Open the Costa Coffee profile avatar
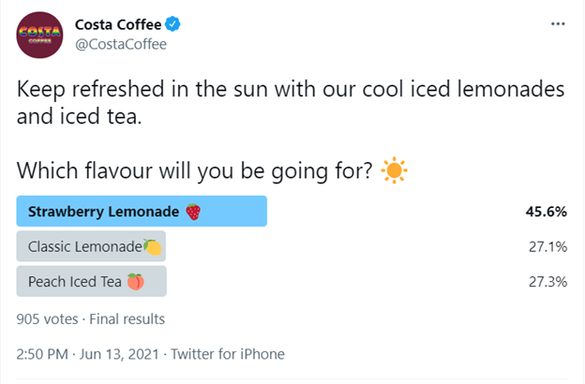This screenshot has width=585, height=384. (x=39, y=35)
